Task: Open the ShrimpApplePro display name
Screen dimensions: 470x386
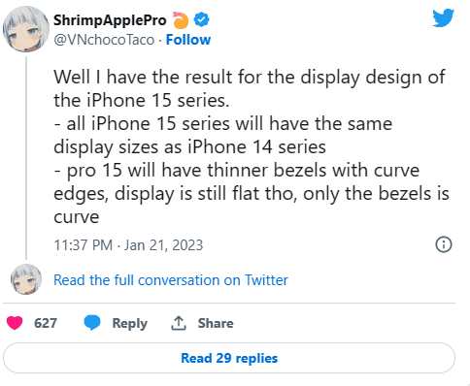Action: click(110, 20)
